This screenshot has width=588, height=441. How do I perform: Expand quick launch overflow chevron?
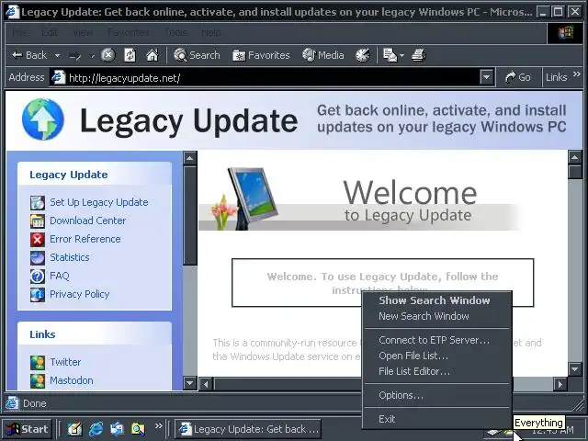coord(158,426)
